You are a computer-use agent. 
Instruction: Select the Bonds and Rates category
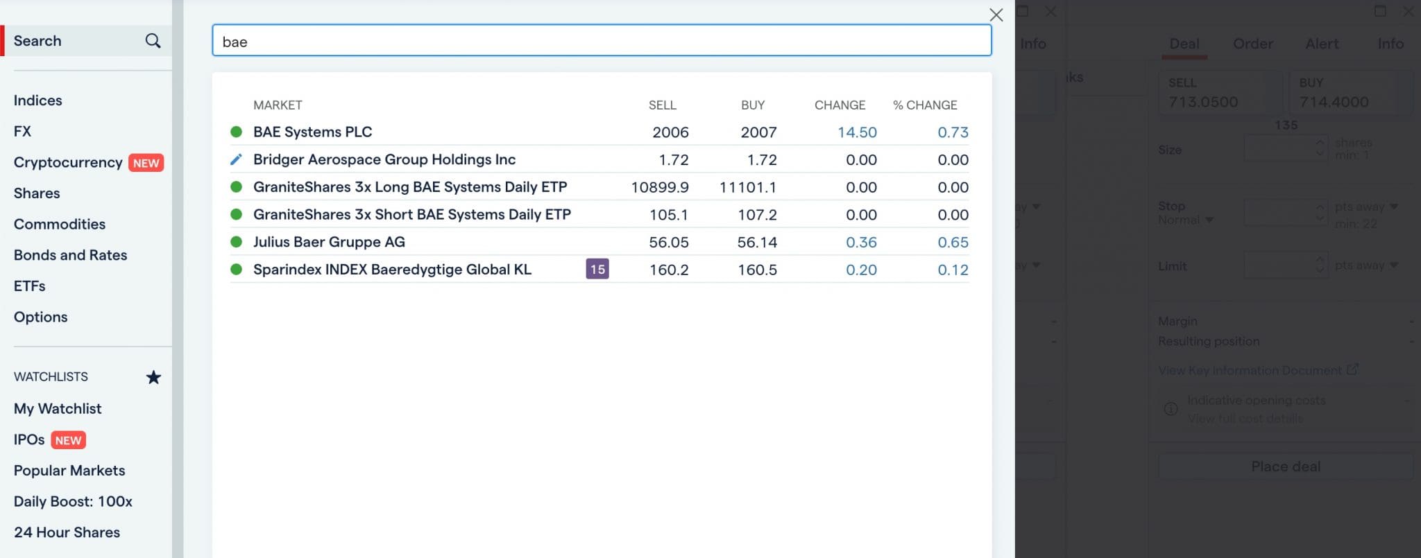tap(70, 255)
